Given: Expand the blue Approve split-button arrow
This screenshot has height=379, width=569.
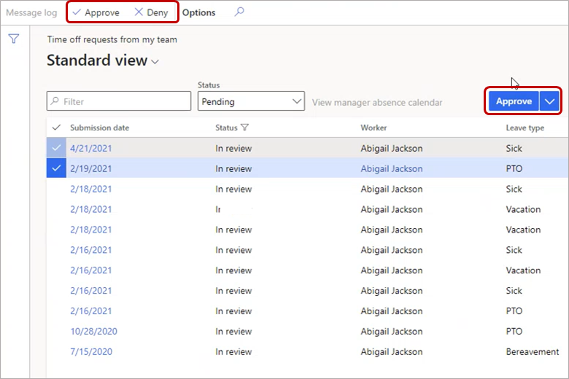Looking at the screenshot, I should click(x=550, y=101).
